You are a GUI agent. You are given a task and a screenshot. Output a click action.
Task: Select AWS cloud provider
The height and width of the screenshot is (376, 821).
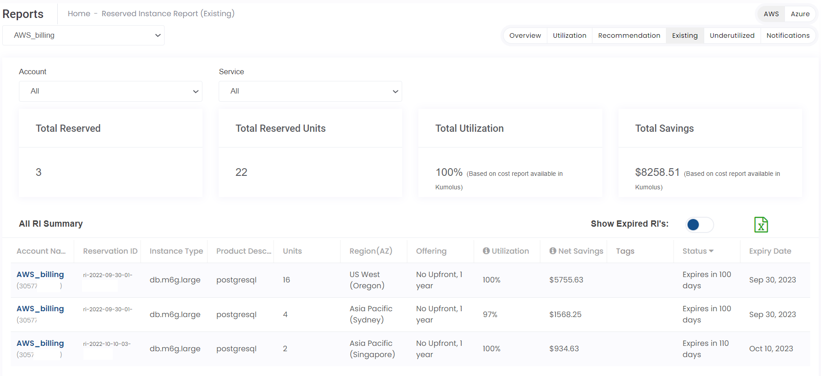point(771,14)
